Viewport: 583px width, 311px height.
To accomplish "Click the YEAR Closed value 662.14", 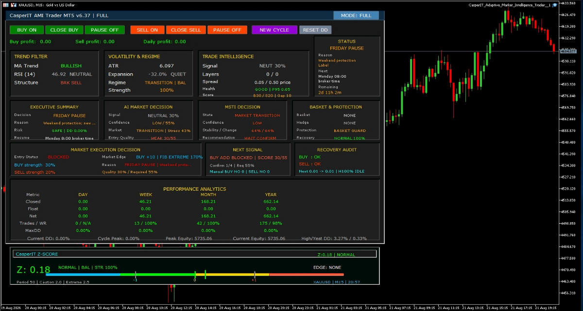I will tap(271, 201).
